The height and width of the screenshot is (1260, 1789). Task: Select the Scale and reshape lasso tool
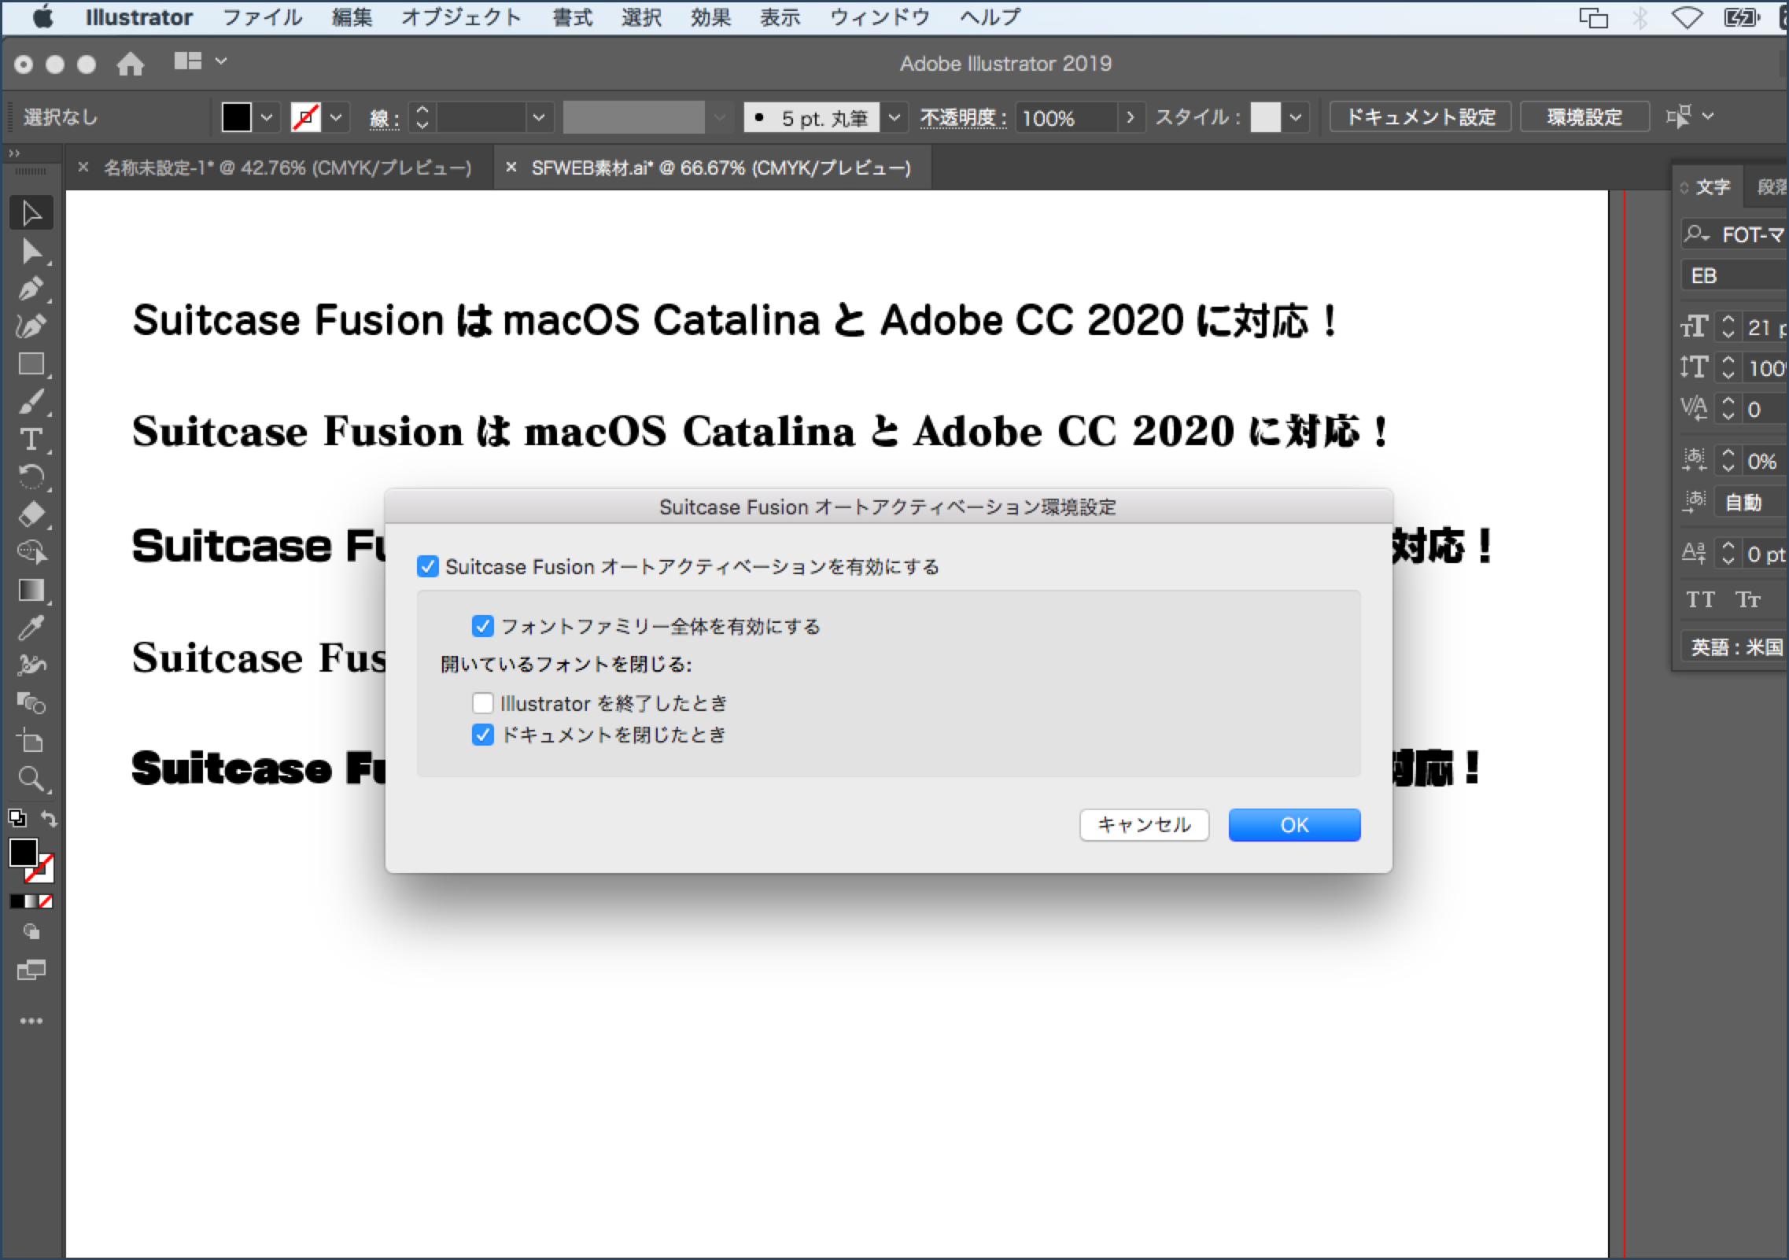click(x=31, y=552)
